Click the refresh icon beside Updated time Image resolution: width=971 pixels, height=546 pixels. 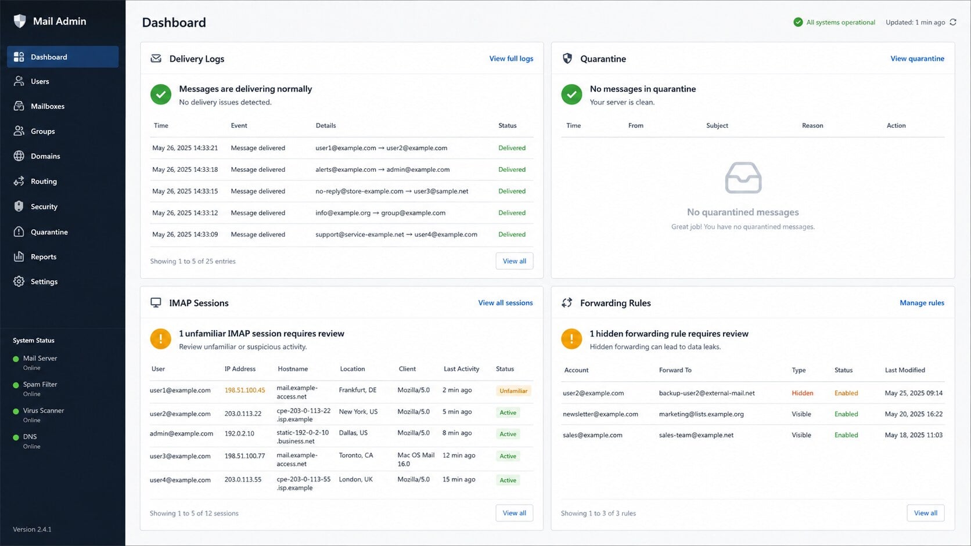click(x=953, y=22)
